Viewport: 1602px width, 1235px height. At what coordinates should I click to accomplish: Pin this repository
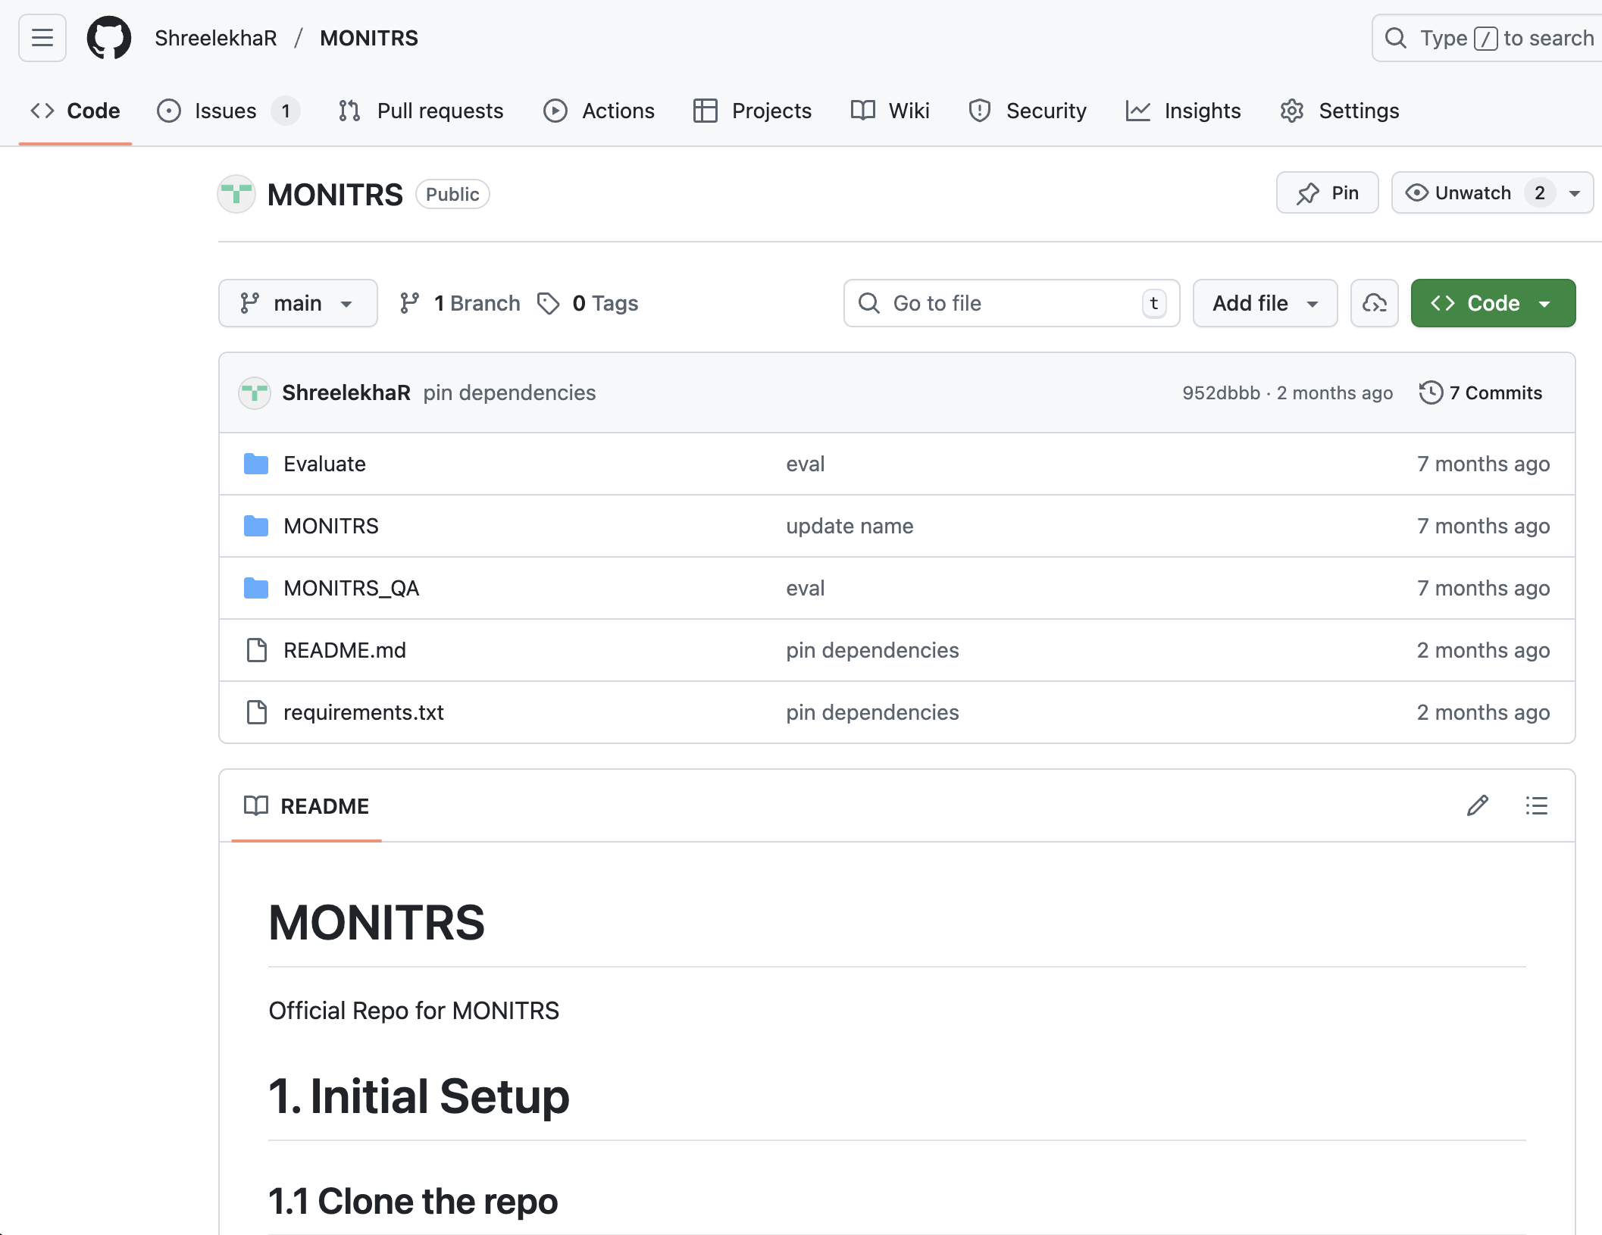[1326, 192]
